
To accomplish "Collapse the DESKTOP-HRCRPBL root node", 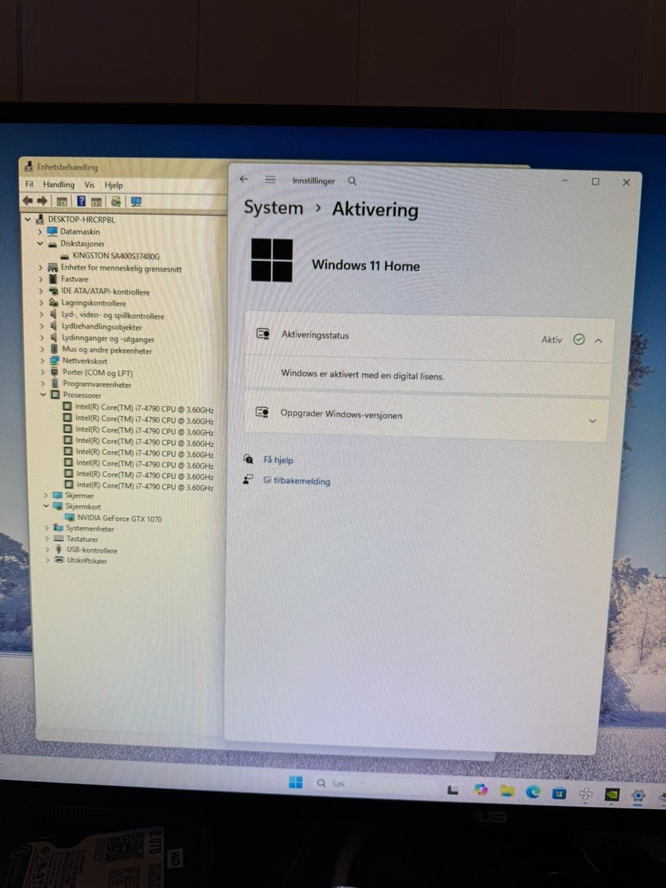I will point(28,219).
